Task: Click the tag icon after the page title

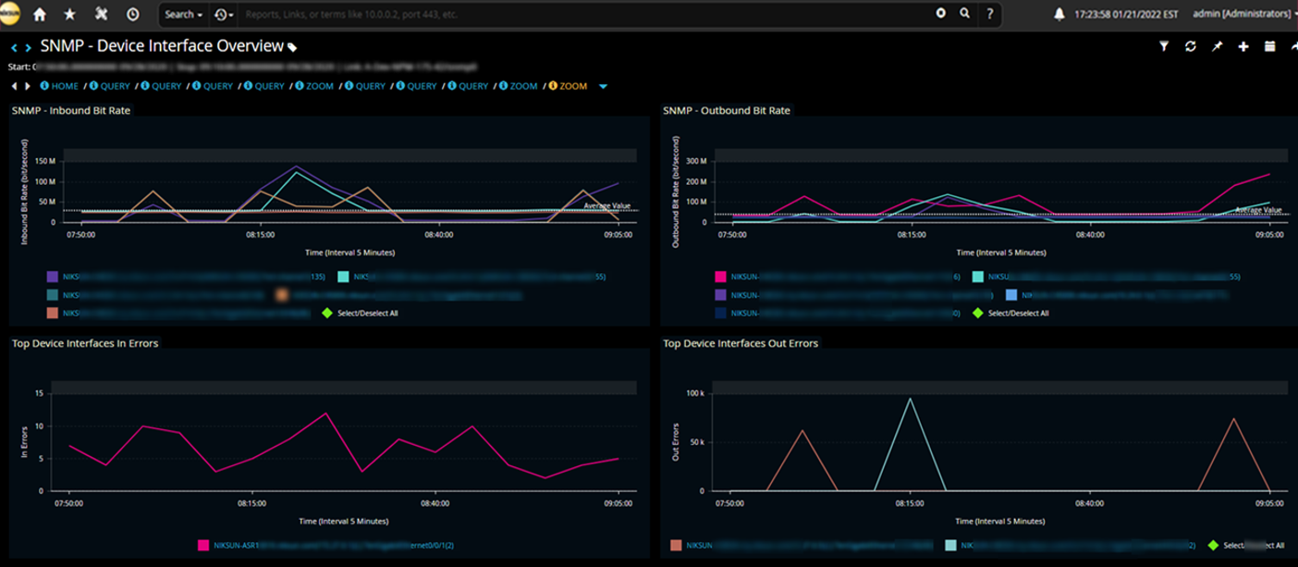Action: tap(292, 47)
